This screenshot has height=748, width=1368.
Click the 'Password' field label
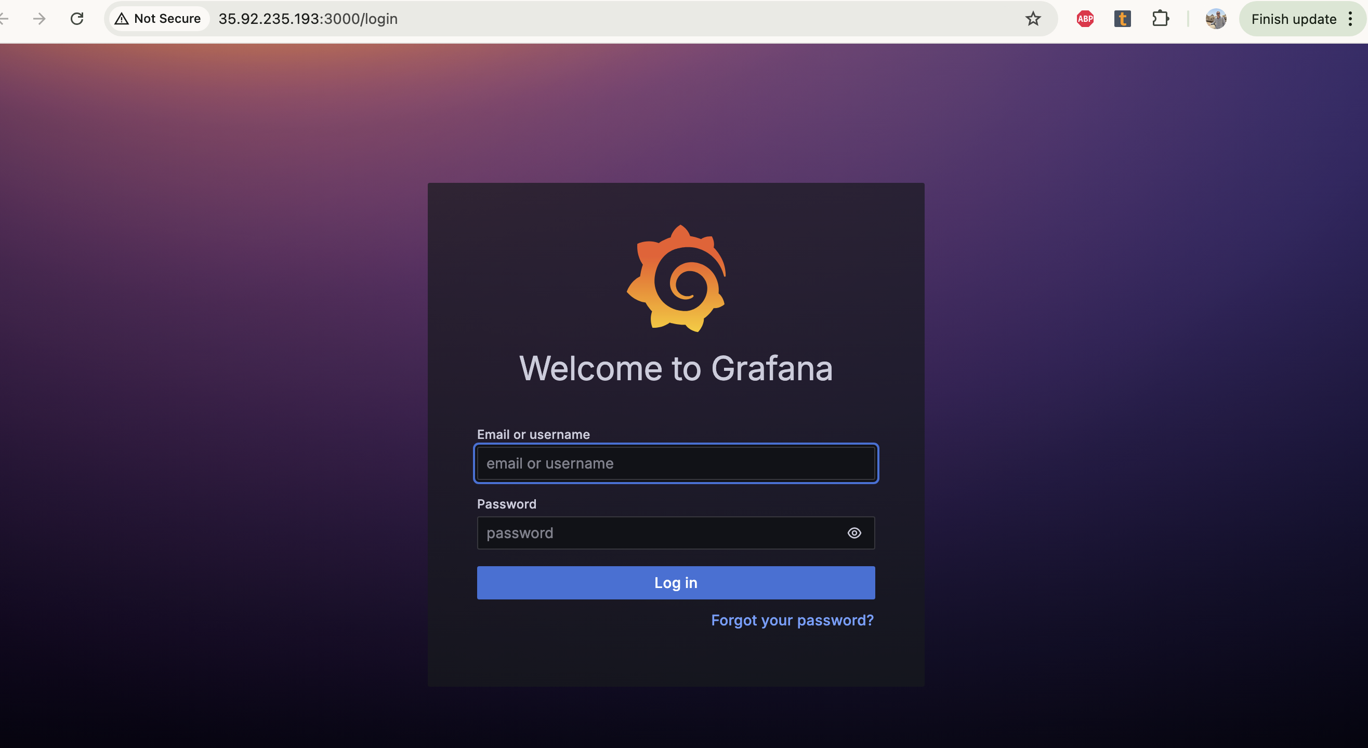tap(506, 504)
